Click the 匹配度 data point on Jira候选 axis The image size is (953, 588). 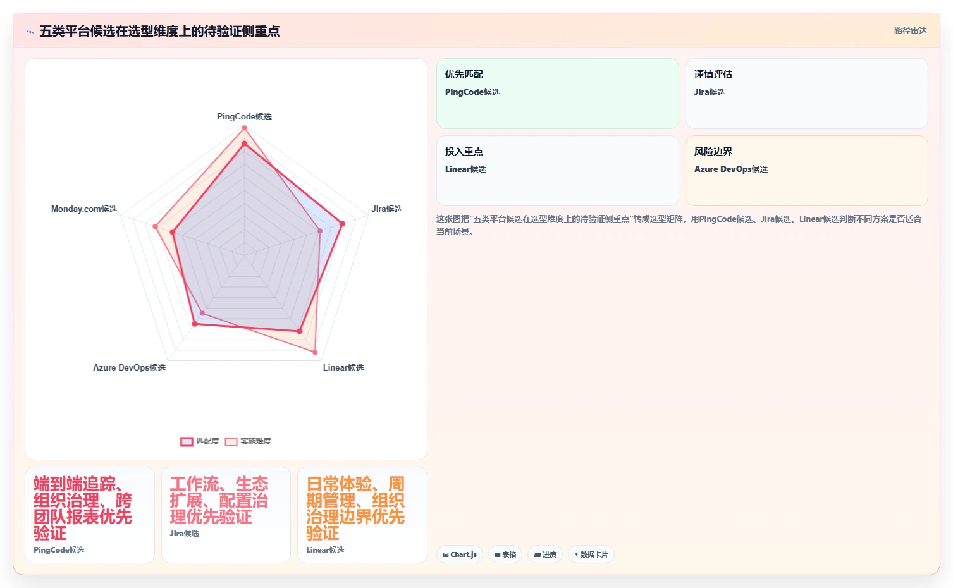342,223
